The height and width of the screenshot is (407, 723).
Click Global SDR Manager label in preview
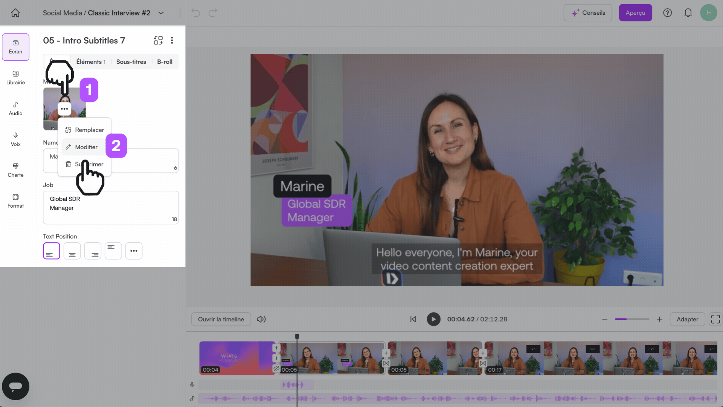316,211
